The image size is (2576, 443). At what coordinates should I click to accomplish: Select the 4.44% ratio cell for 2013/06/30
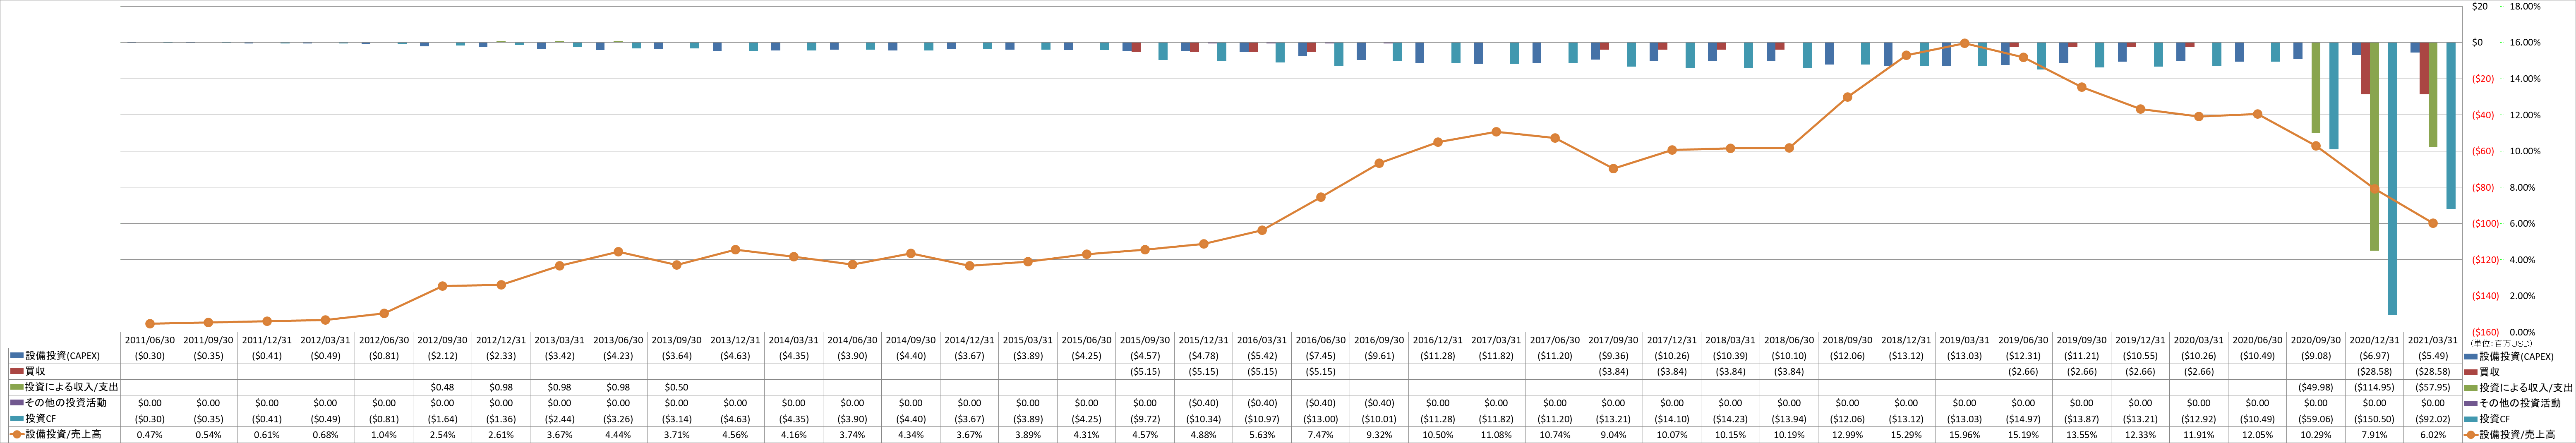point(618,435)
